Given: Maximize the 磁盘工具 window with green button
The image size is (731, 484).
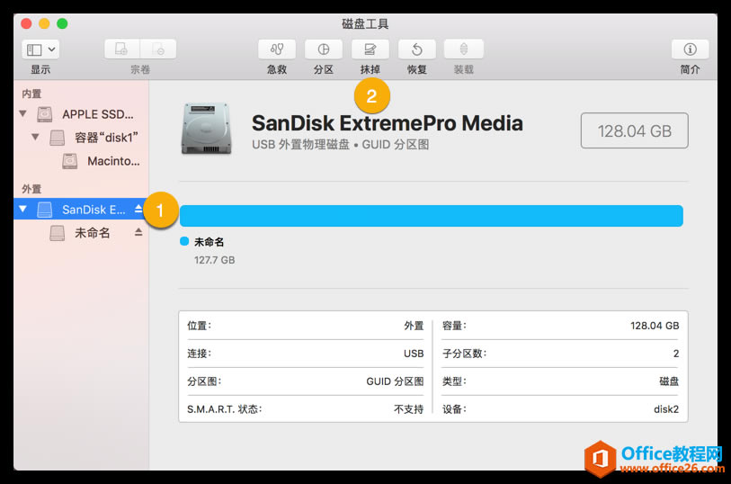Looking at the screenshot, I should 62,23.
